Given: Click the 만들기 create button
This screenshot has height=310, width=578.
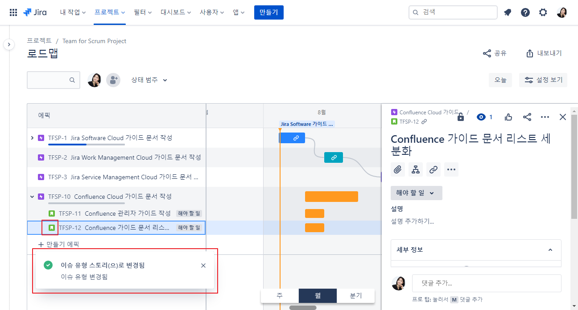Looking at the screenshot, I should click(269, 12).
